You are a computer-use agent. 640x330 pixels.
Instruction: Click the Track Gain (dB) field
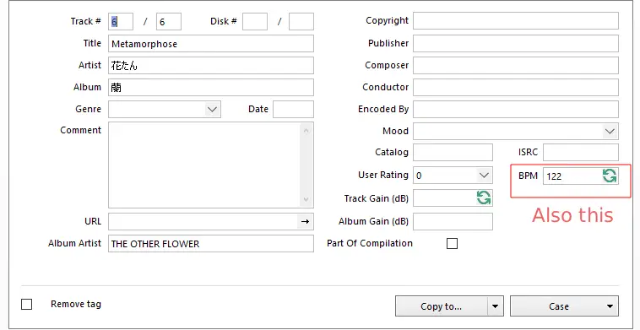pyautogui.click(x=445, y=198)
